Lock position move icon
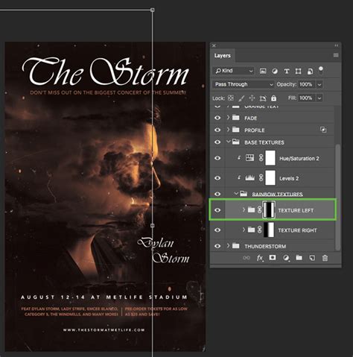 (x=252, y=98)
